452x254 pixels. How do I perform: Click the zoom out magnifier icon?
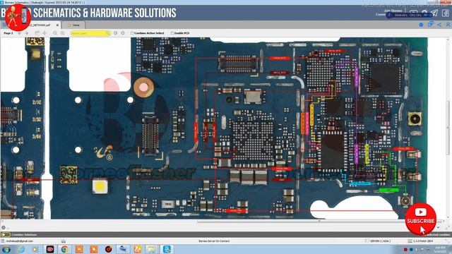pyautogui.click(x=62, y=33)
